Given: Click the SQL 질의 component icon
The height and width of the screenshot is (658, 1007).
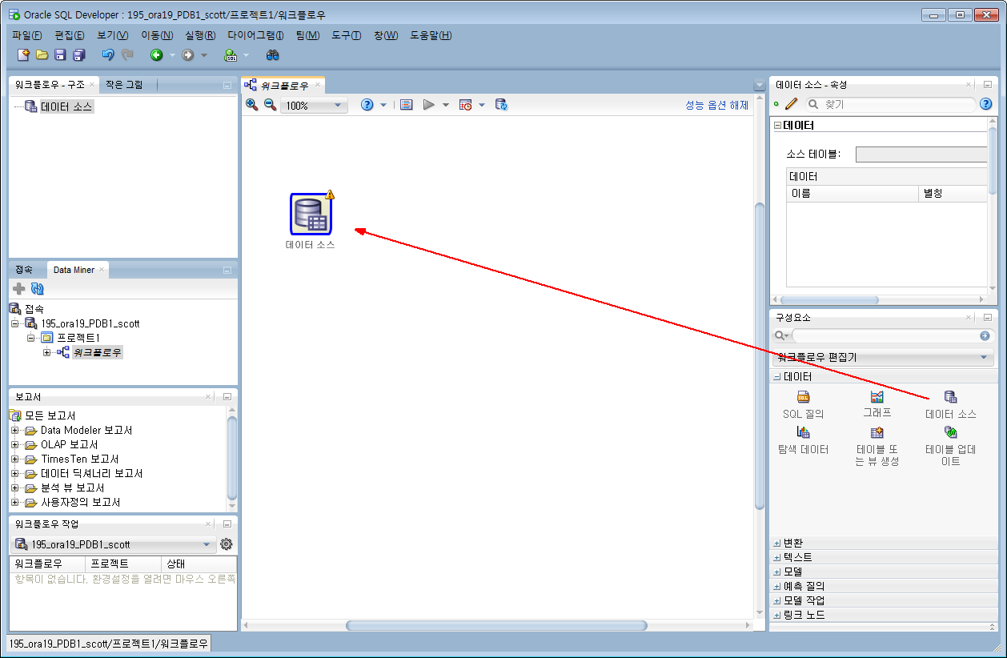Looking at the screenshot, I should [x=803, y=397].
